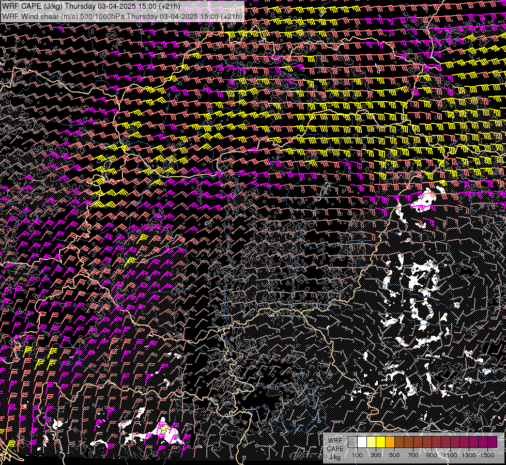Image resolution: width=506 pixels, height=465 pixels.
Task: Click the WRF Wind shear title line
Action: click(122, 17)
